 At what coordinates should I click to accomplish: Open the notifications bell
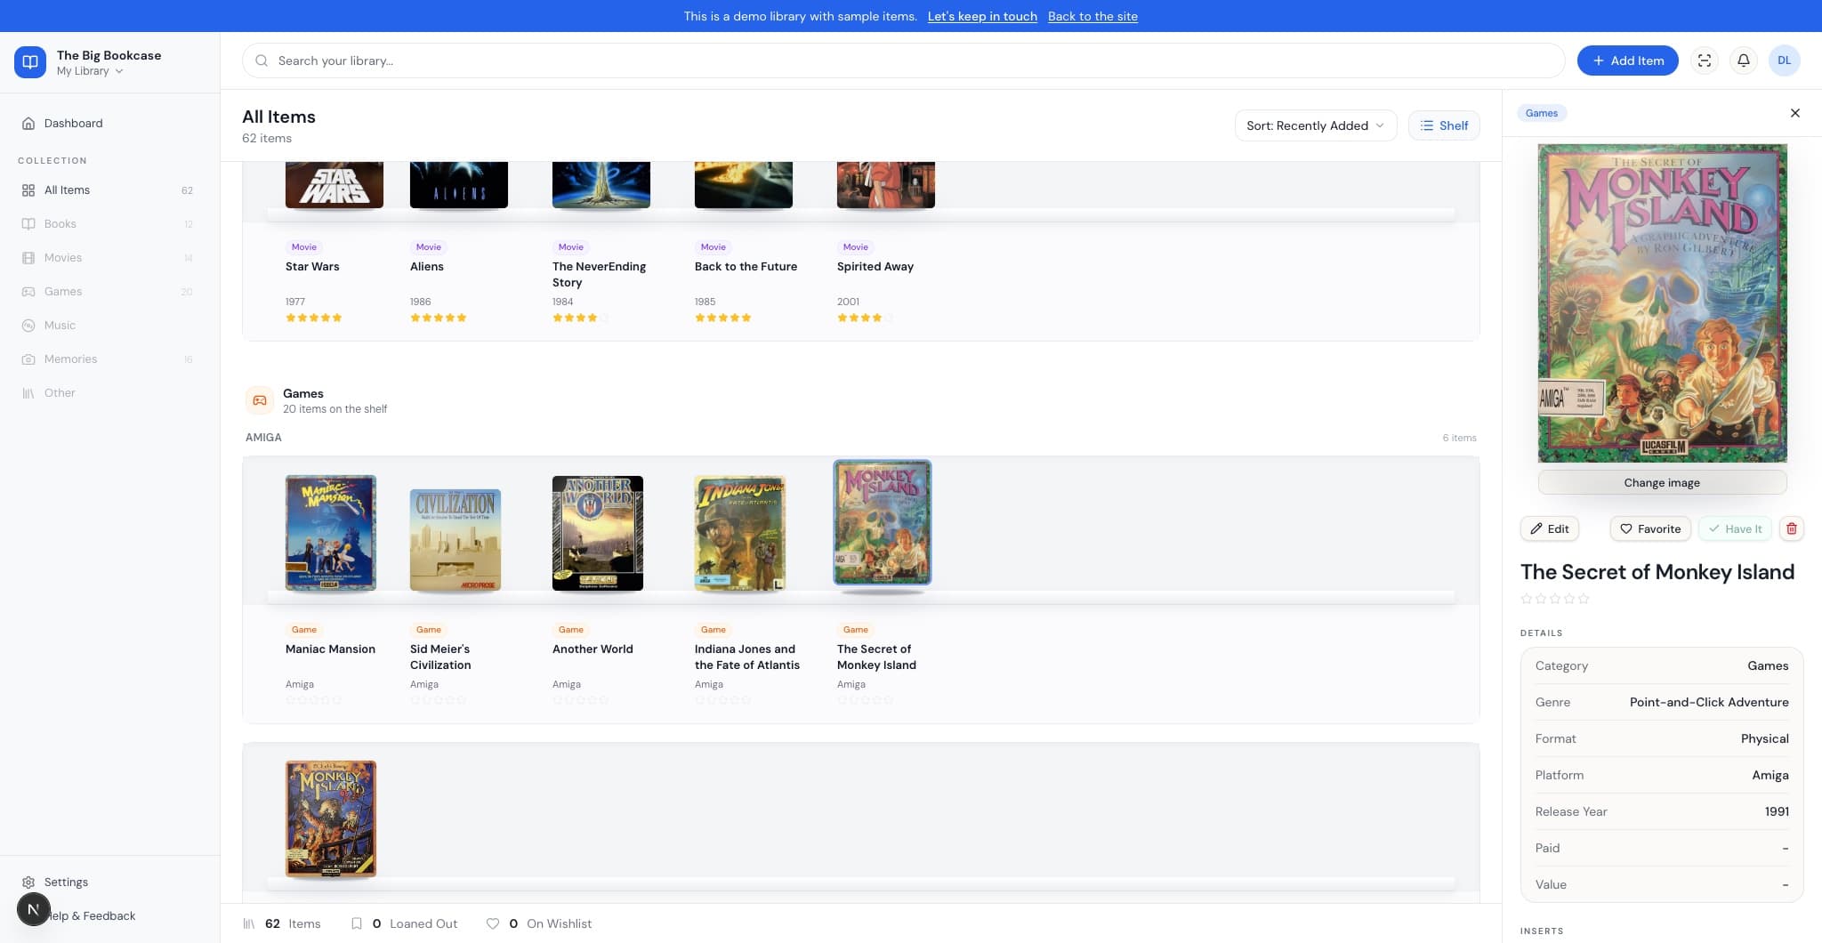pyautogui.click(x=1744, y=60)
